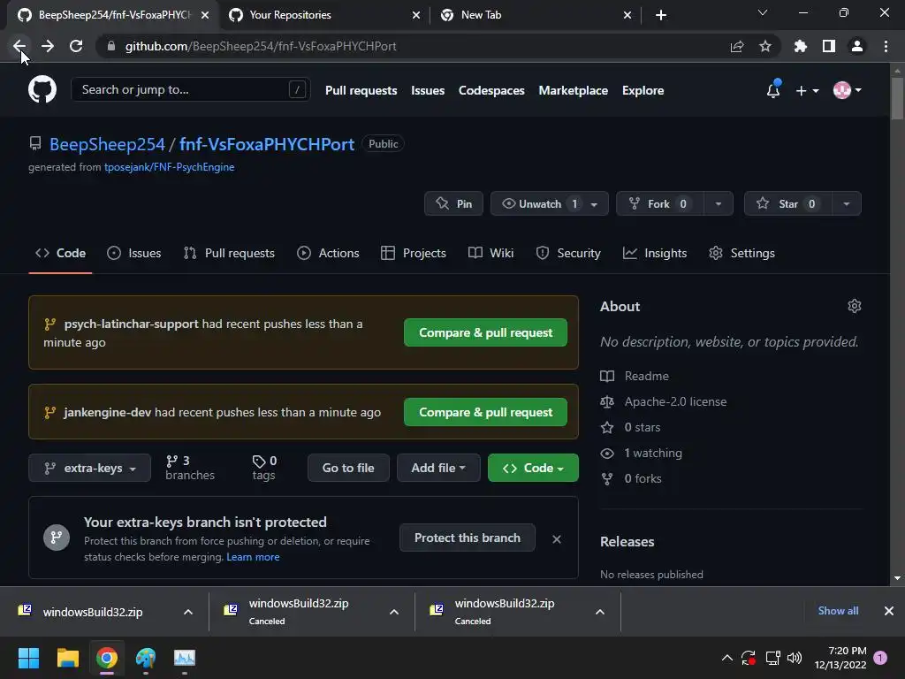The width and height of the screenshot is (905, 679).
Task: Star the repository
Action: (x=788, y=204)
